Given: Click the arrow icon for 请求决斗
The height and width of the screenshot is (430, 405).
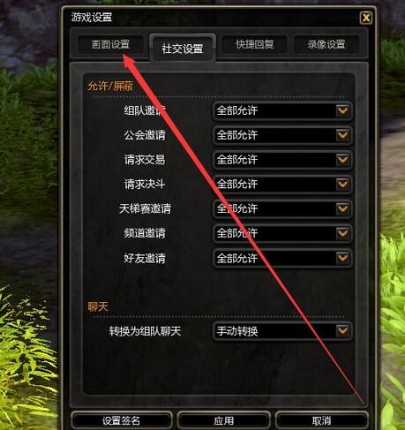Looking at the screenshot, I should coord(342,185).
